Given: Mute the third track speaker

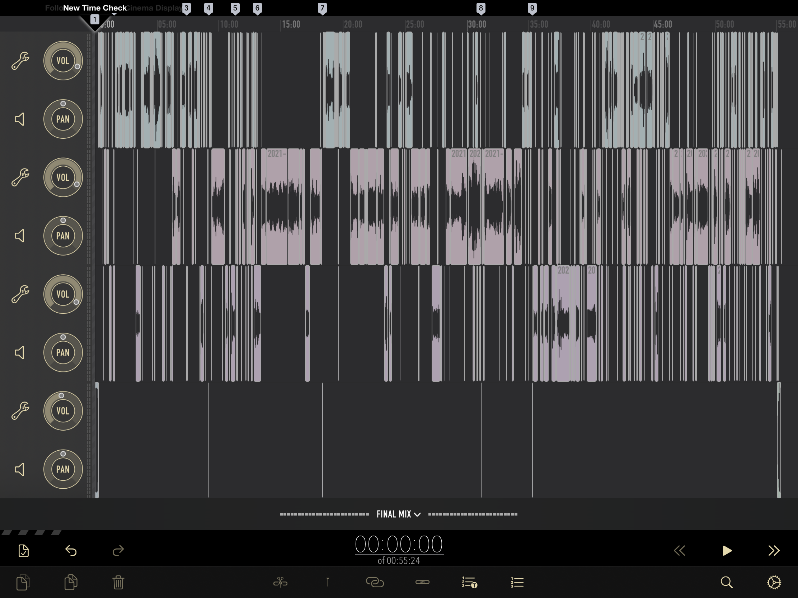Looking at the screenshot, I should 19,352.
